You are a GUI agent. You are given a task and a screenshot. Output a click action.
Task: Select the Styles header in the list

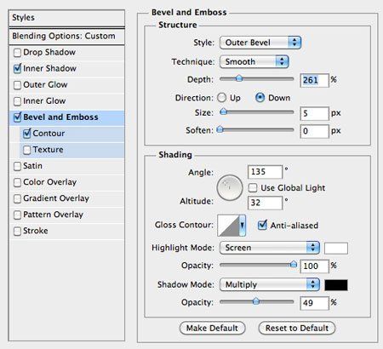pos(67,18)
